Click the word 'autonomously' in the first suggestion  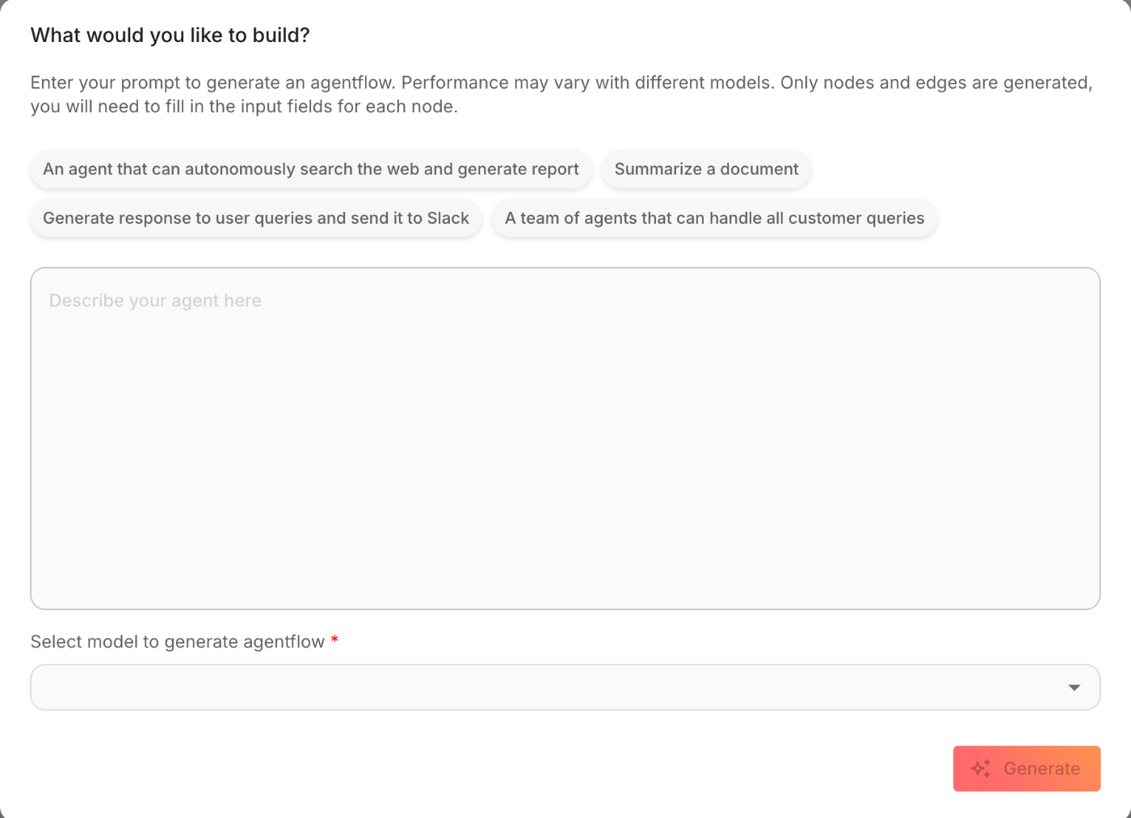(x=240, y=170)
